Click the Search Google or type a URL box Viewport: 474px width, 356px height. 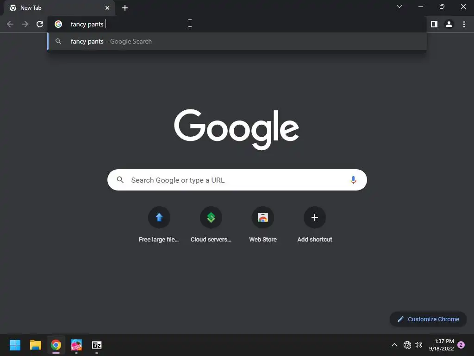(x=237, y=180)
